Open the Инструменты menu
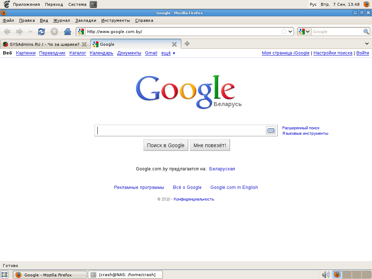Viewport: 372px width, 279px height. coord(116,20)
